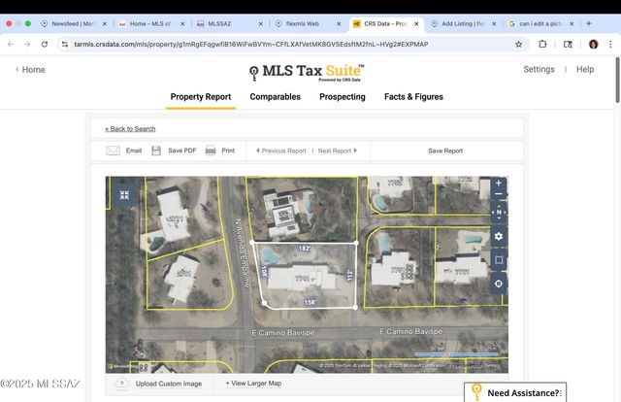Open map settings gear
The height and width of the screenshot is (402, 621).
pyautogui.click(x=499, y=236)
